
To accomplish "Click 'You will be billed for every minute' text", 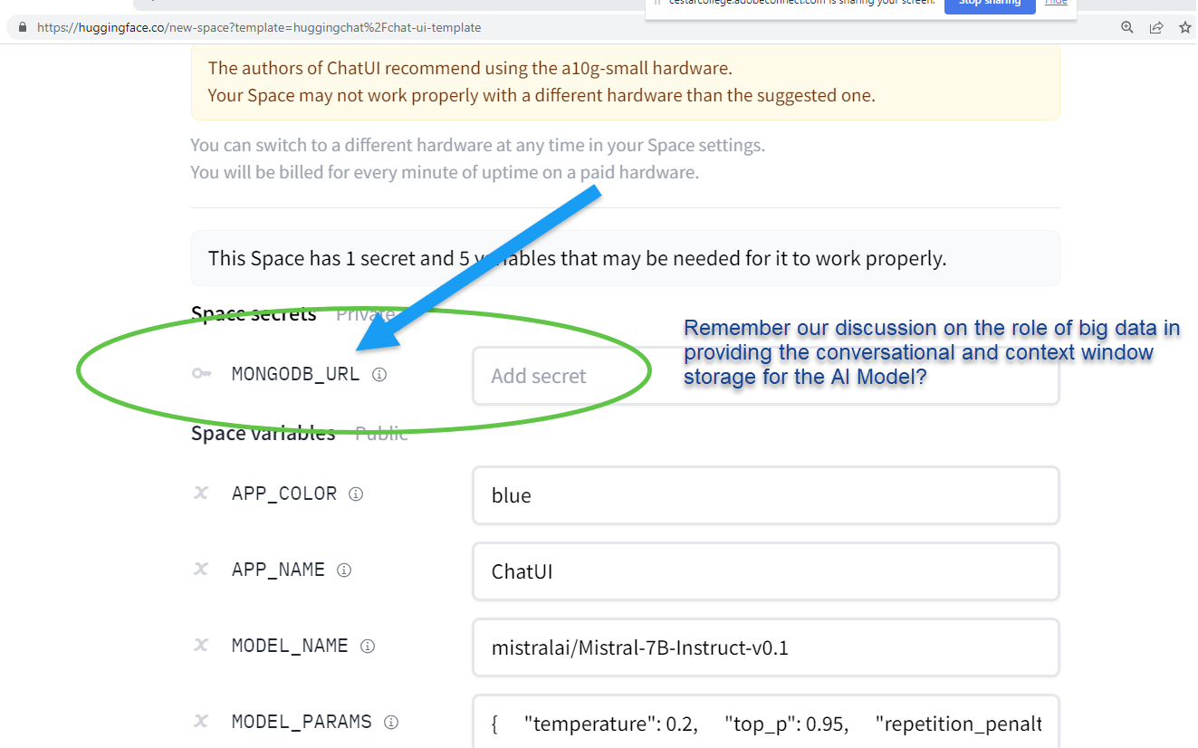I will (x=445, y=172).
